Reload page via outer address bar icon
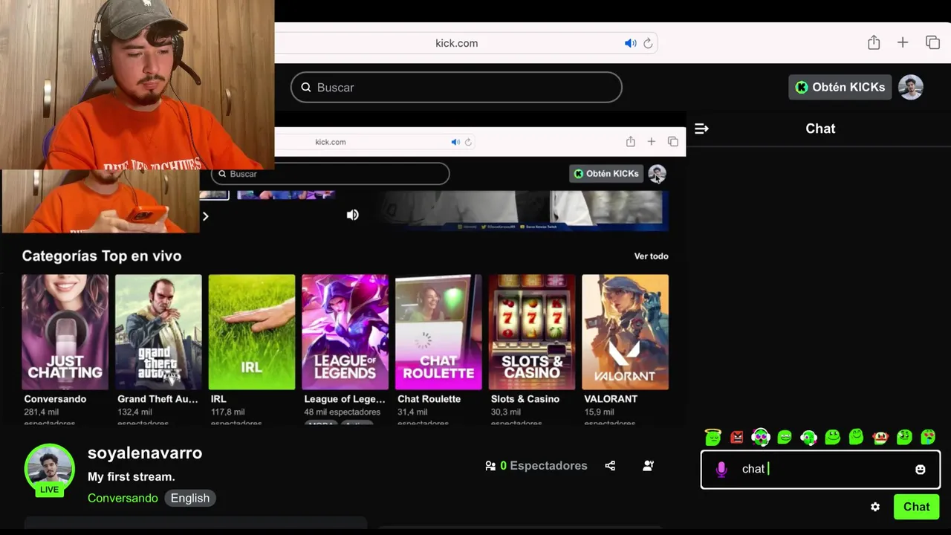951x535 pixels. pyautogui.click(x=648, y=43)
